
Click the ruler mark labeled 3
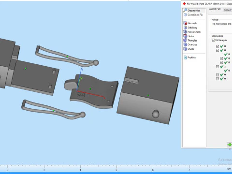(x=44, y=170)
